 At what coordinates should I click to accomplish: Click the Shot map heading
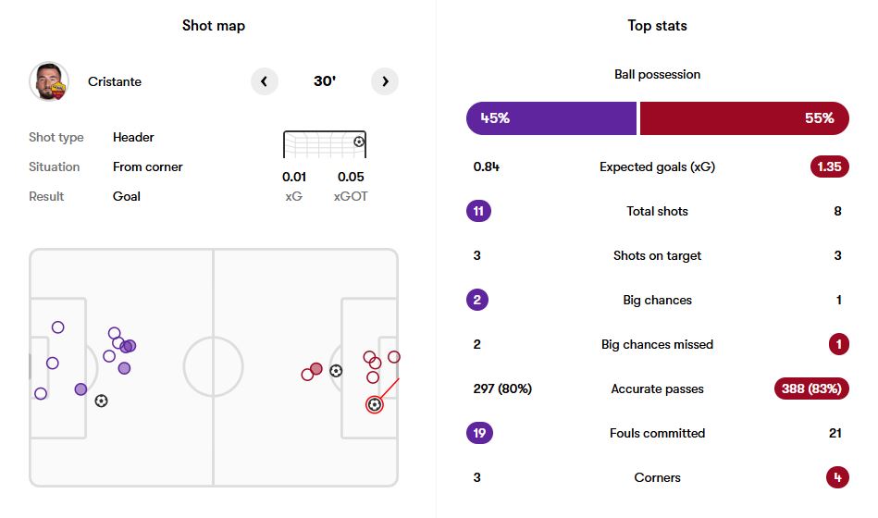point(211,26)
